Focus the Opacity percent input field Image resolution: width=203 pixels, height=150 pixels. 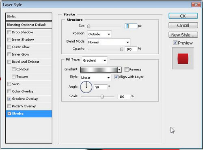(x=131, y=49)
